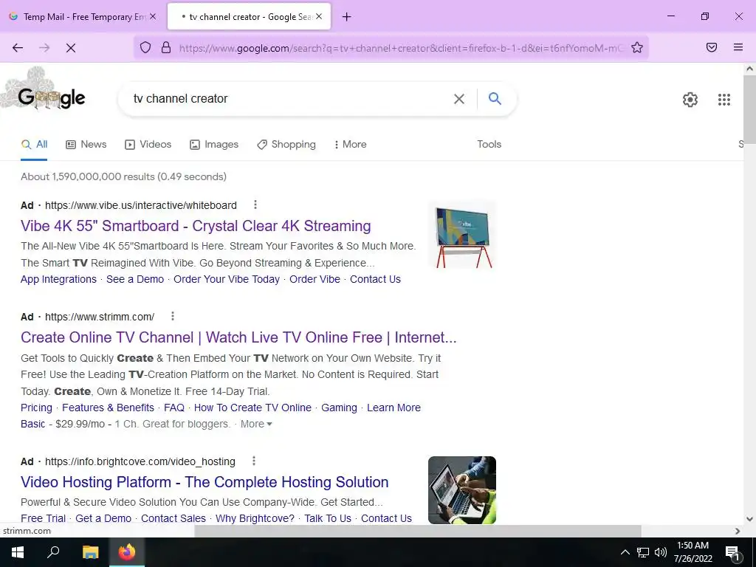Click the Basic plan link
The image size is (756, 567).
point(32,424)
